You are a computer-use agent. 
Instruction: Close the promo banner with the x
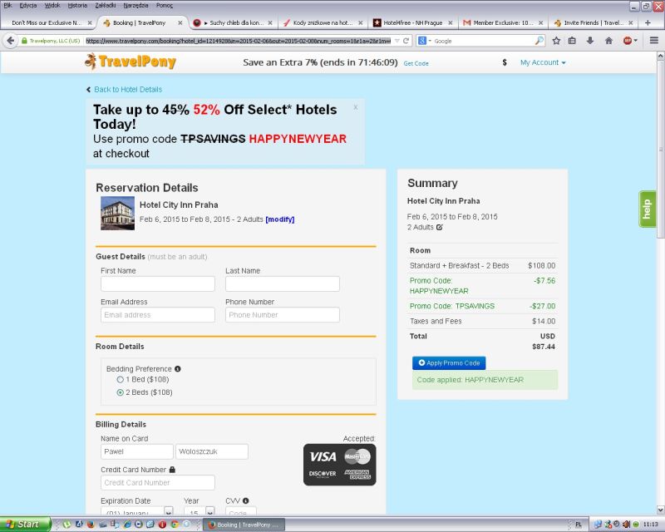[356, 107]
